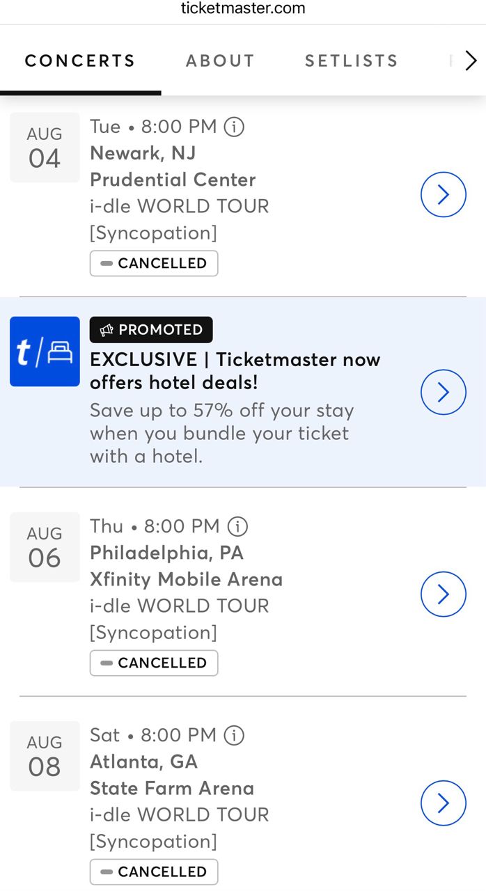Open the Newark Prudential Center event arrow
The height and width of the screenshot is (891, 486).
[x=444, y=195]
